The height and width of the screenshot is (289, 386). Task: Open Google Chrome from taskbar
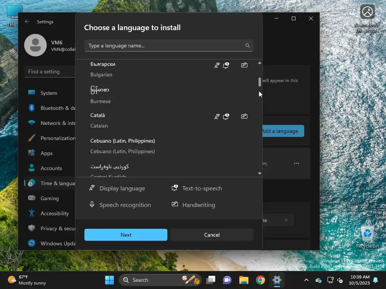click(x=260, y=280)
